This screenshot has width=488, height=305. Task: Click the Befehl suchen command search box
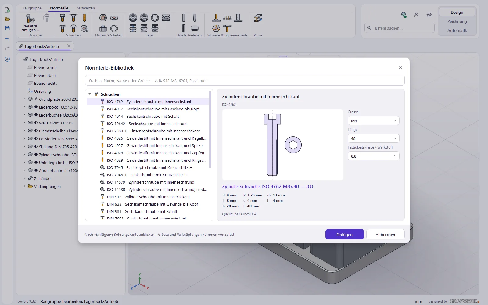pyautogui.click(x=399, y=28)
